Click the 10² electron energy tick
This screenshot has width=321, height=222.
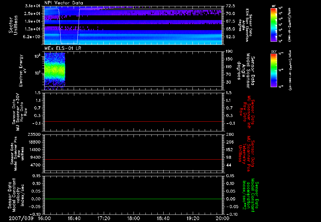pos(38,56)
